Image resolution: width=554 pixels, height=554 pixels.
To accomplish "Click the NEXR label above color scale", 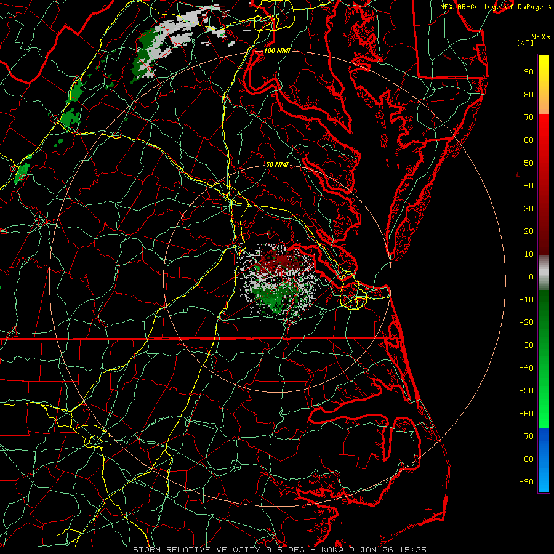I will 540,37.
